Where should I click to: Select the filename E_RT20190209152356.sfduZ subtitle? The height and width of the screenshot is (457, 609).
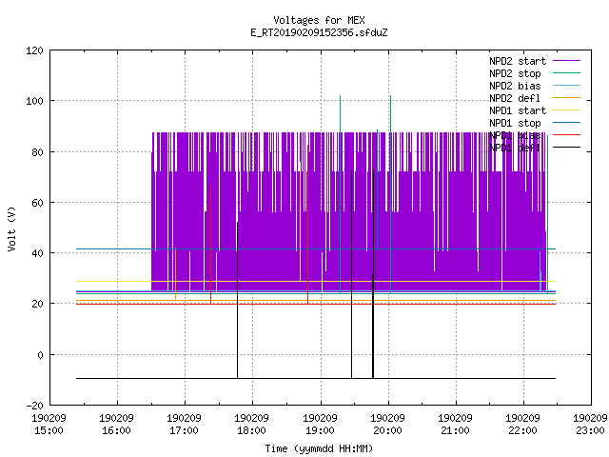(x=319, y=32)
